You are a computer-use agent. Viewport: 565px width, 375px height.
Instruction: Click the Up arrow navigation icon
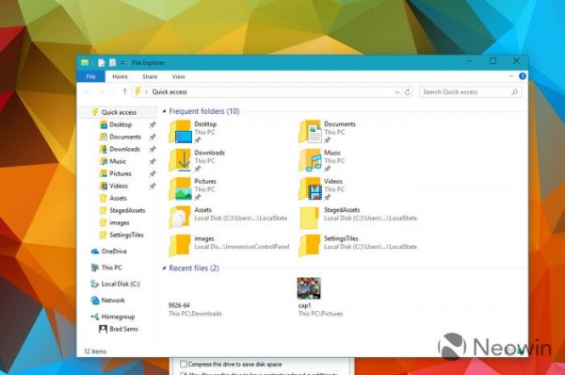pos(124,91)
